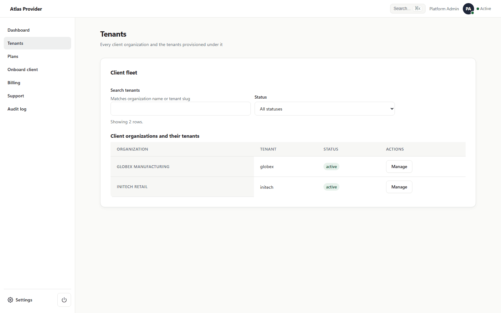
Task: Click the Tenants page heading
Action: coord(113,34)
